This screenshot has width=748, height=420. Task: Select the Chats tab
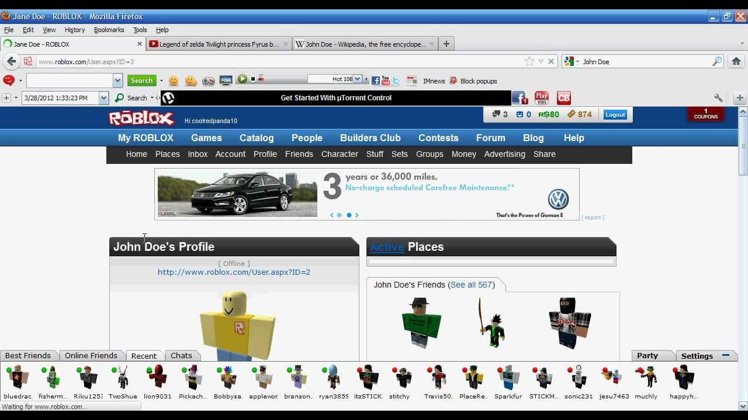click(181, 355)
